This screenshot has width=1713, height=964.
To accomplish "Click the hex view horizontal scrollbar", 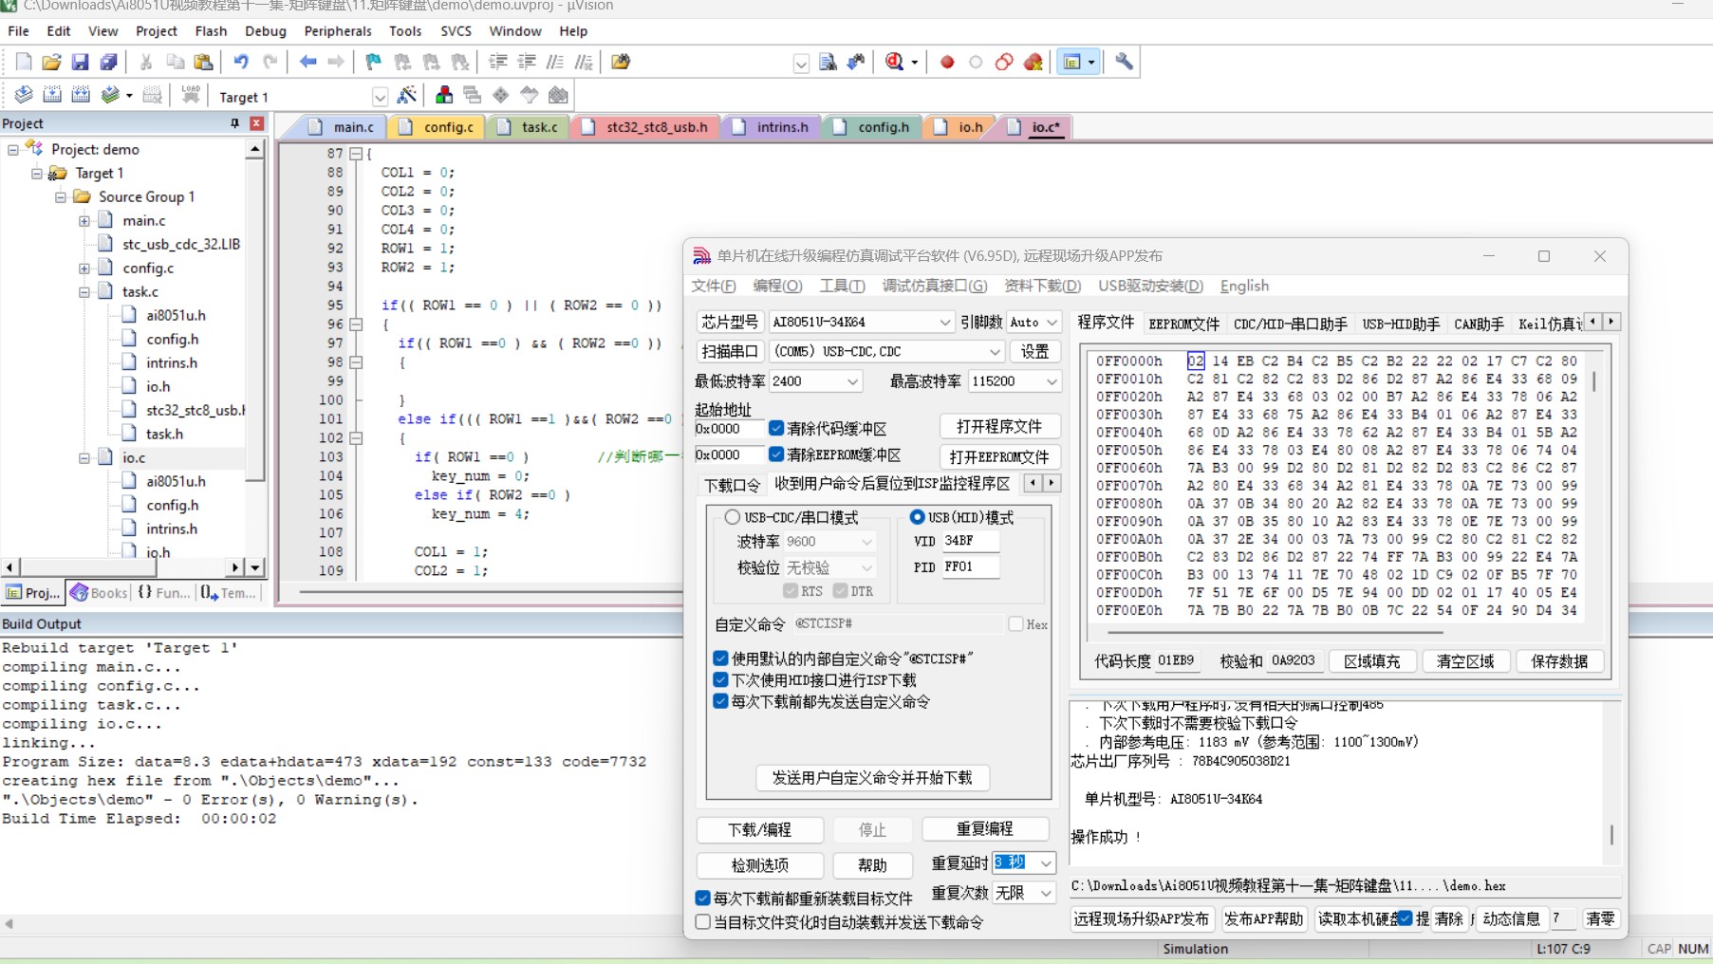I will [1275, 632].
